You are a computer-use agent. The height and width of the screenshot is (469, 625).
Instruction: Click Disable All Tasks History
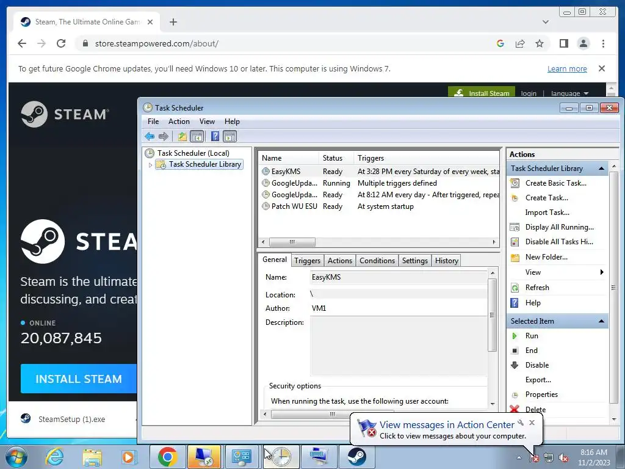559,242
